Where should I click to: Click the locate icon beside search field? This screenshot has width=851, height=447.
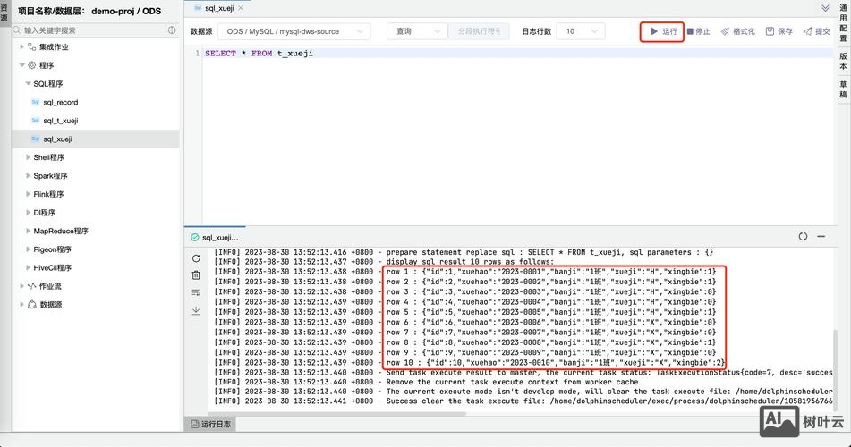(x=172, y=30)
